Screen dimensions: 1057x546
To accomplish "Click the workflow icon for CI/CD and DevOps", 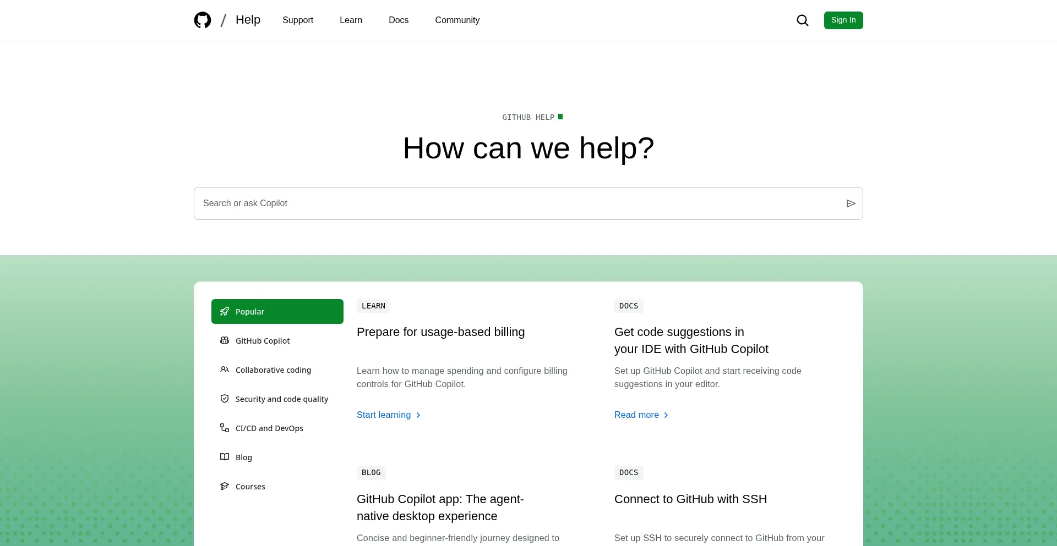I will pyautogui.click(x=225, y=428).
